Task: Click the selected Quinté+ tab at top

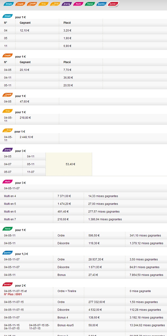Action: pos(113,4)
